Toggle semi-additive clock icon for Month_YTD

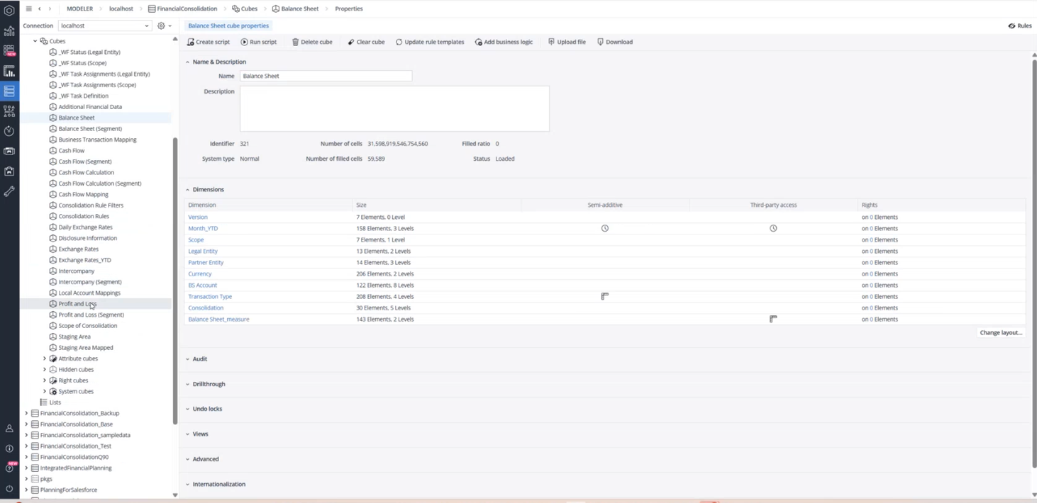604,228
